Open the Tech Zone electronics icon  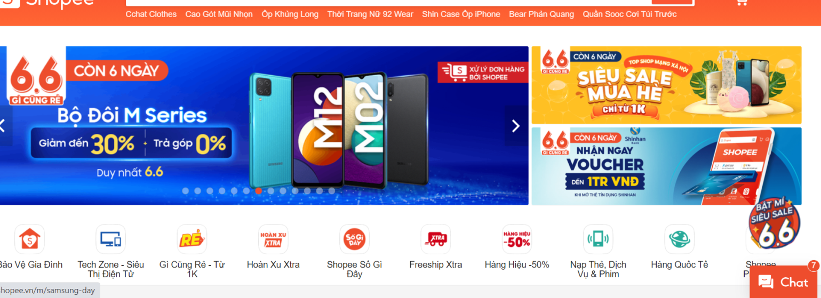click(x=110, y=239)
